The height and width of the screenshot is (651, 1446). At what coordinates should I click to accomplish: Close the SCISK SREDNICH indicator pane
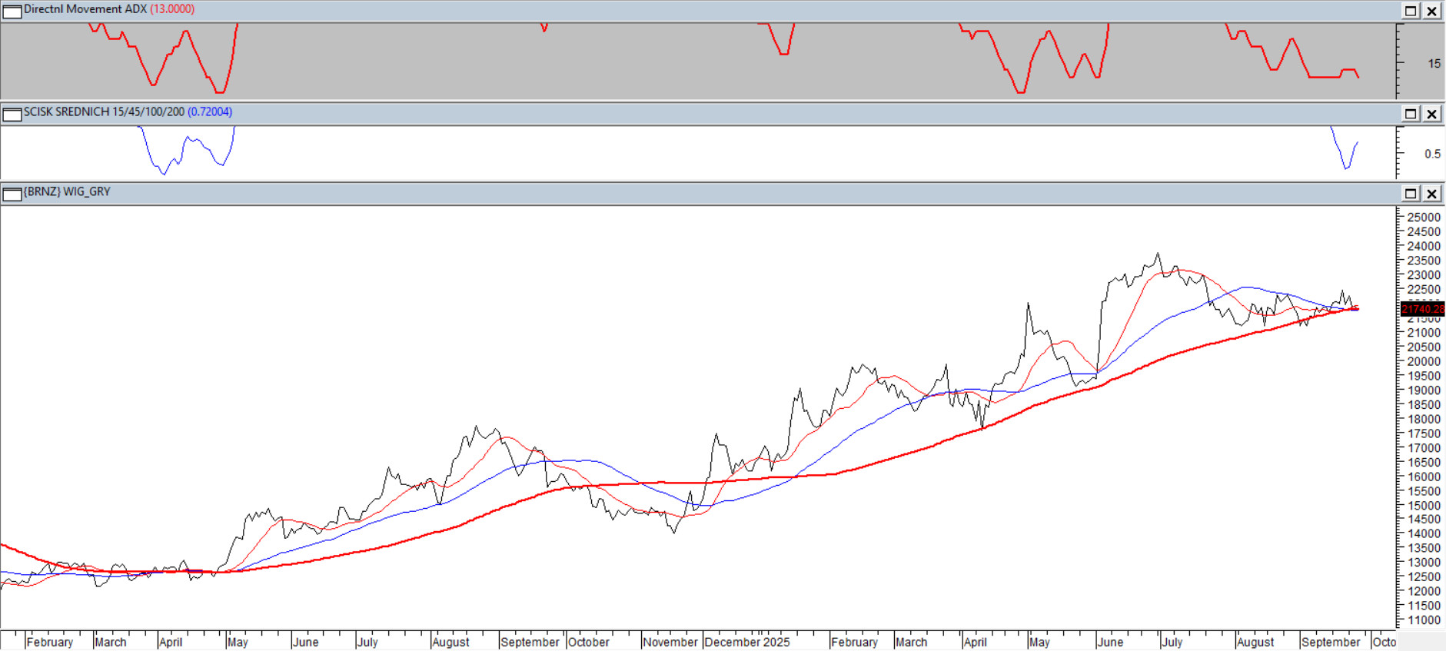point(1432,114)
